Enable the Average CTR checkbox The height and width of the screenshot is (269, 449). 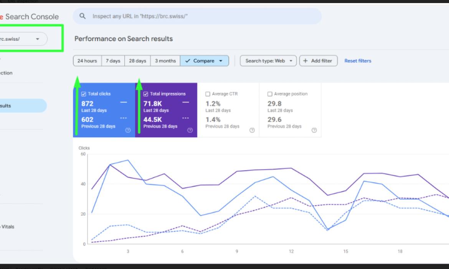point(208,93)
